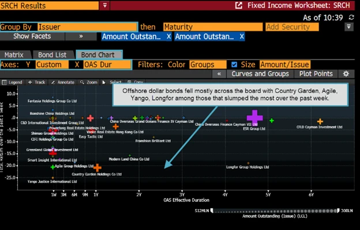Click the Modern Land China Co Ltd label
The image size is (360, 230).
(129, 159)
